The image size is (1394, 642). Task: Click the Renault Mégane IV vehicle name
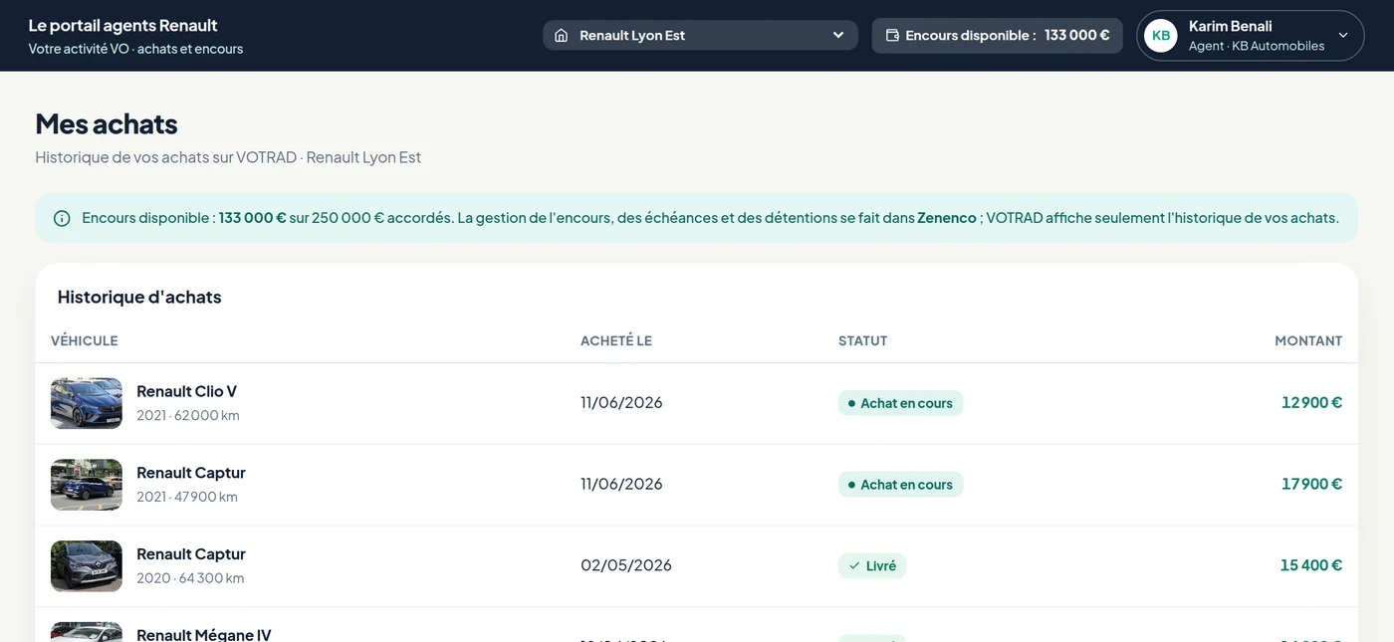[203, 634]
